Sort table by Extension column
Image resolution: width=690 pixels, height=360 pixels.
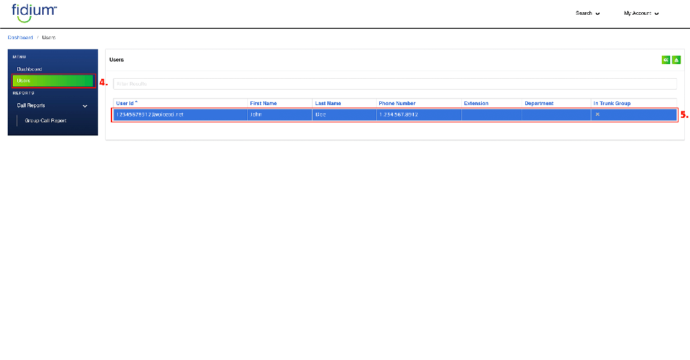click(476, 103)
